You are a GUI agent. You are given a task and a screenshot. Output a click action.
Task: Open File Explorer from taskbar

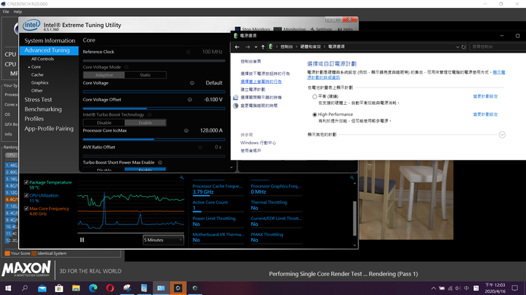[76, 288]
